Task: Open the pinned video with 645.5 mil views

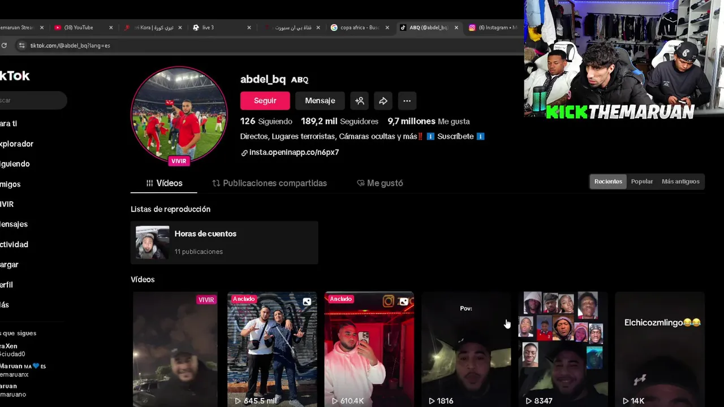Action: (x=272, y=349)
